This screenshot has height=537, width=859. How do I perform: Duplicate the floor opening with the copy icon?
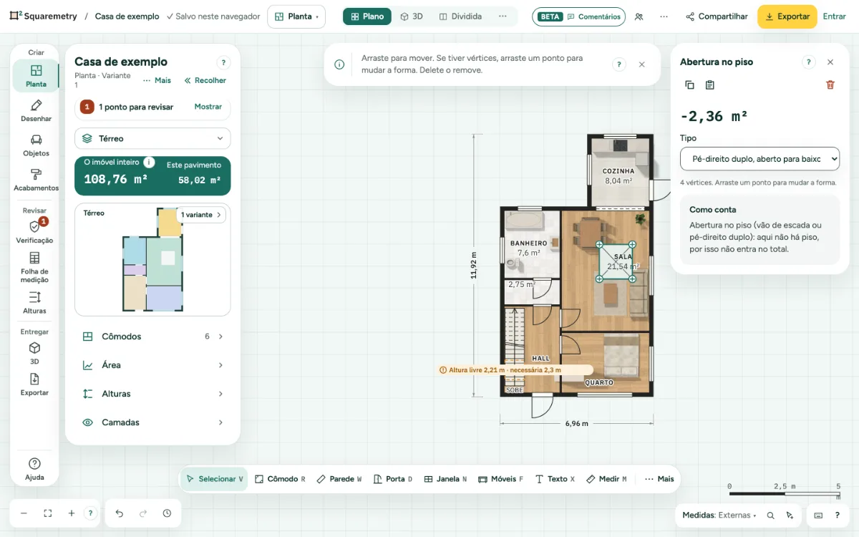689,84
